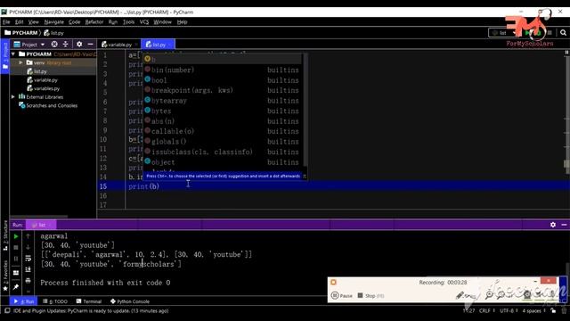Select abs(n) completion suggestion
Image resolution: width=570 pixels, height=321 pixels.
[x=223, y=121]
